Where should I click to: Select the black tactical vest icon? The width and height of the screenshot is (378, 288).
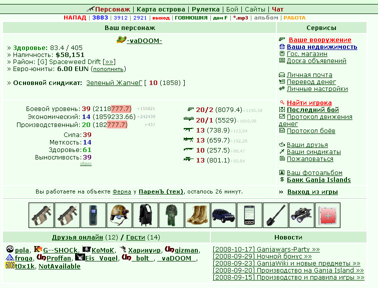click(145, 215)
